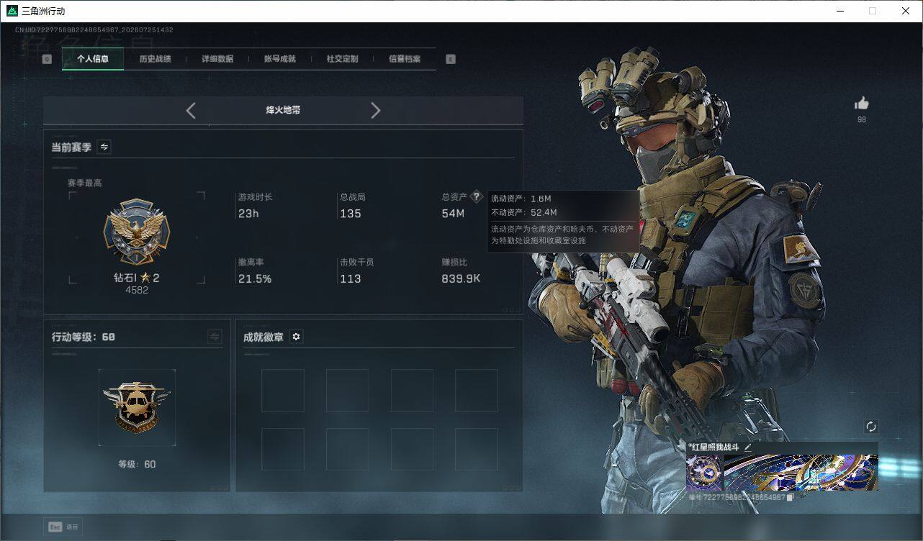Open the 历史战绩 tab
Screen dimensions: 923x541
[x=155, y=59]
